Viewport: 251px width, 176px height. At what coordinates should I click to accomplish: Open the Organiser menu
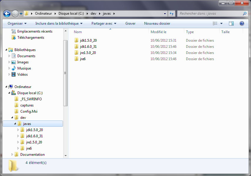[x=17, y=23]
